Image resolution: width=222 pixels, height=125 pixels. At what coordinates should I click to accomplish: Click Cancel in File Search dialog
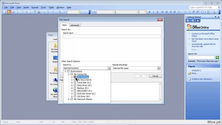pos(155,76)
